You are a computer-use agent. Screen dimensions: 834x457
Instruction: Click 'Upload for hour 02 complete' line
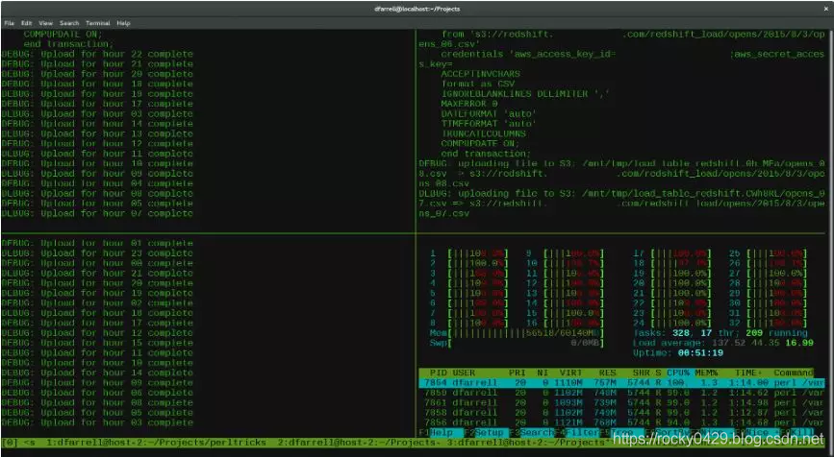tap(97, 303)
